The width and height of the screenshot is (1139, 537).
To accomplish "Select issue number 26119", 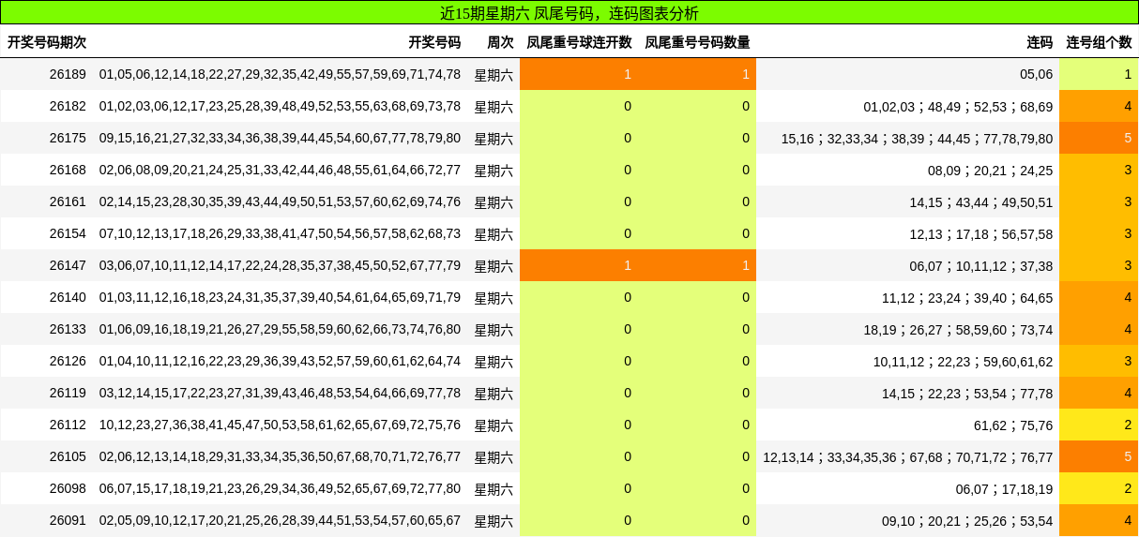I will click(68, 393).
